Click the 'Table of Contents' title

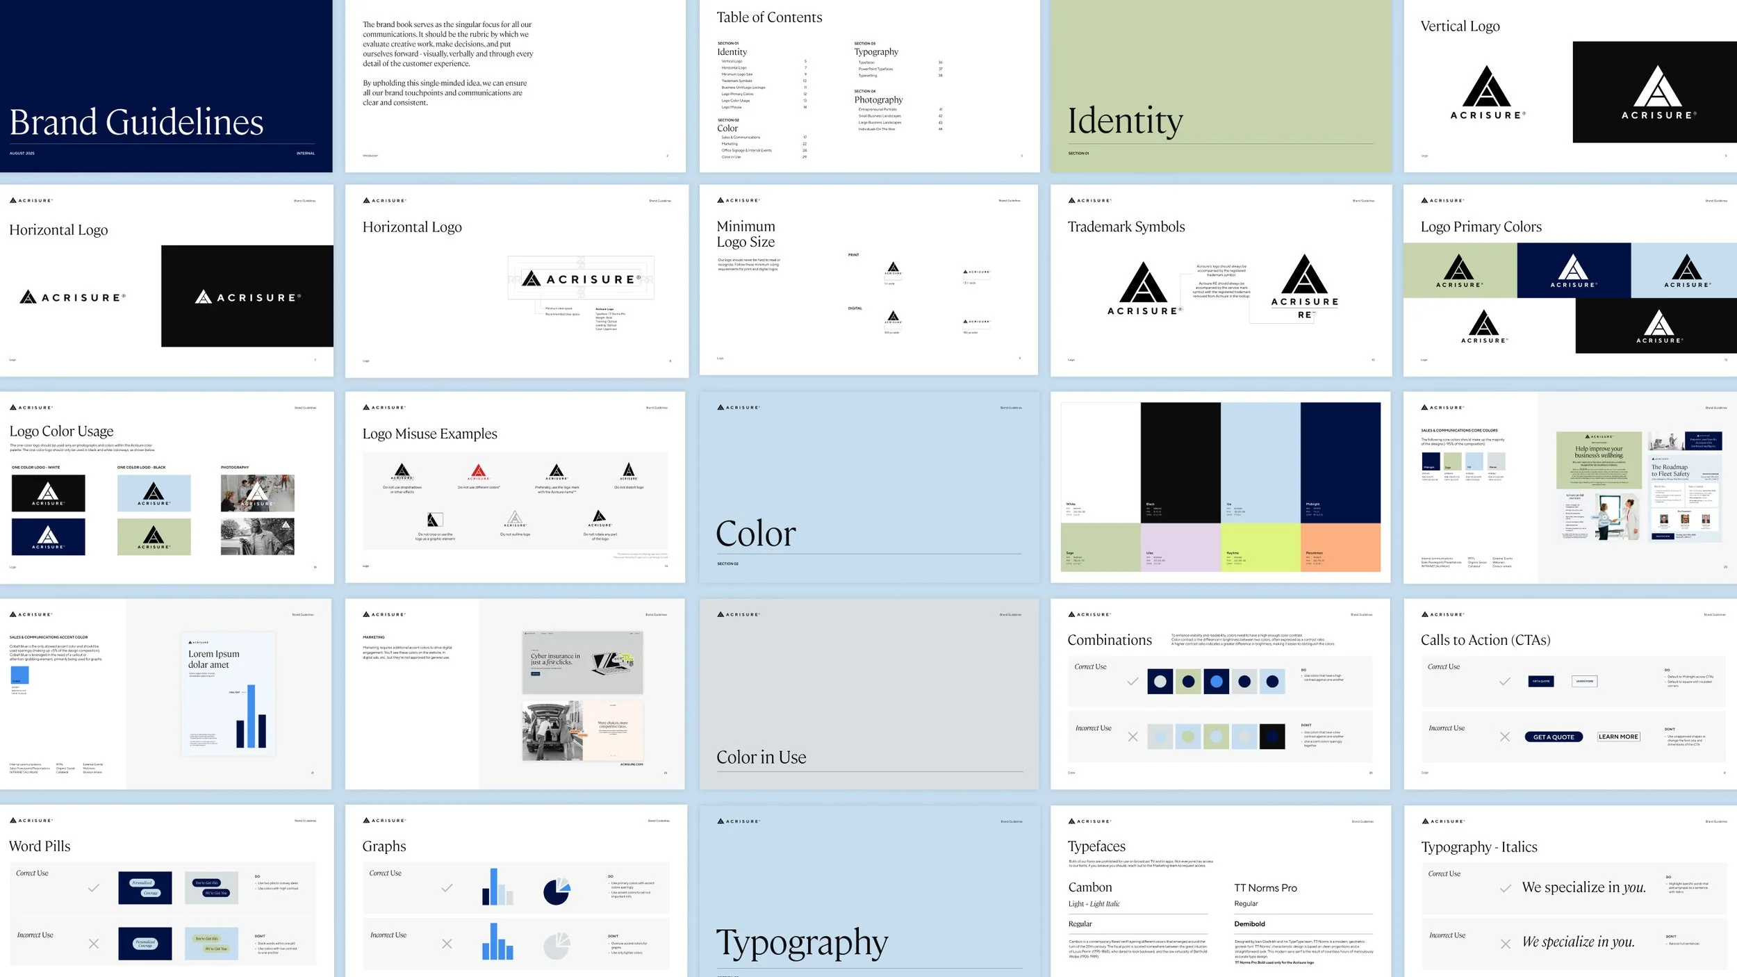(x=769, y=17)
